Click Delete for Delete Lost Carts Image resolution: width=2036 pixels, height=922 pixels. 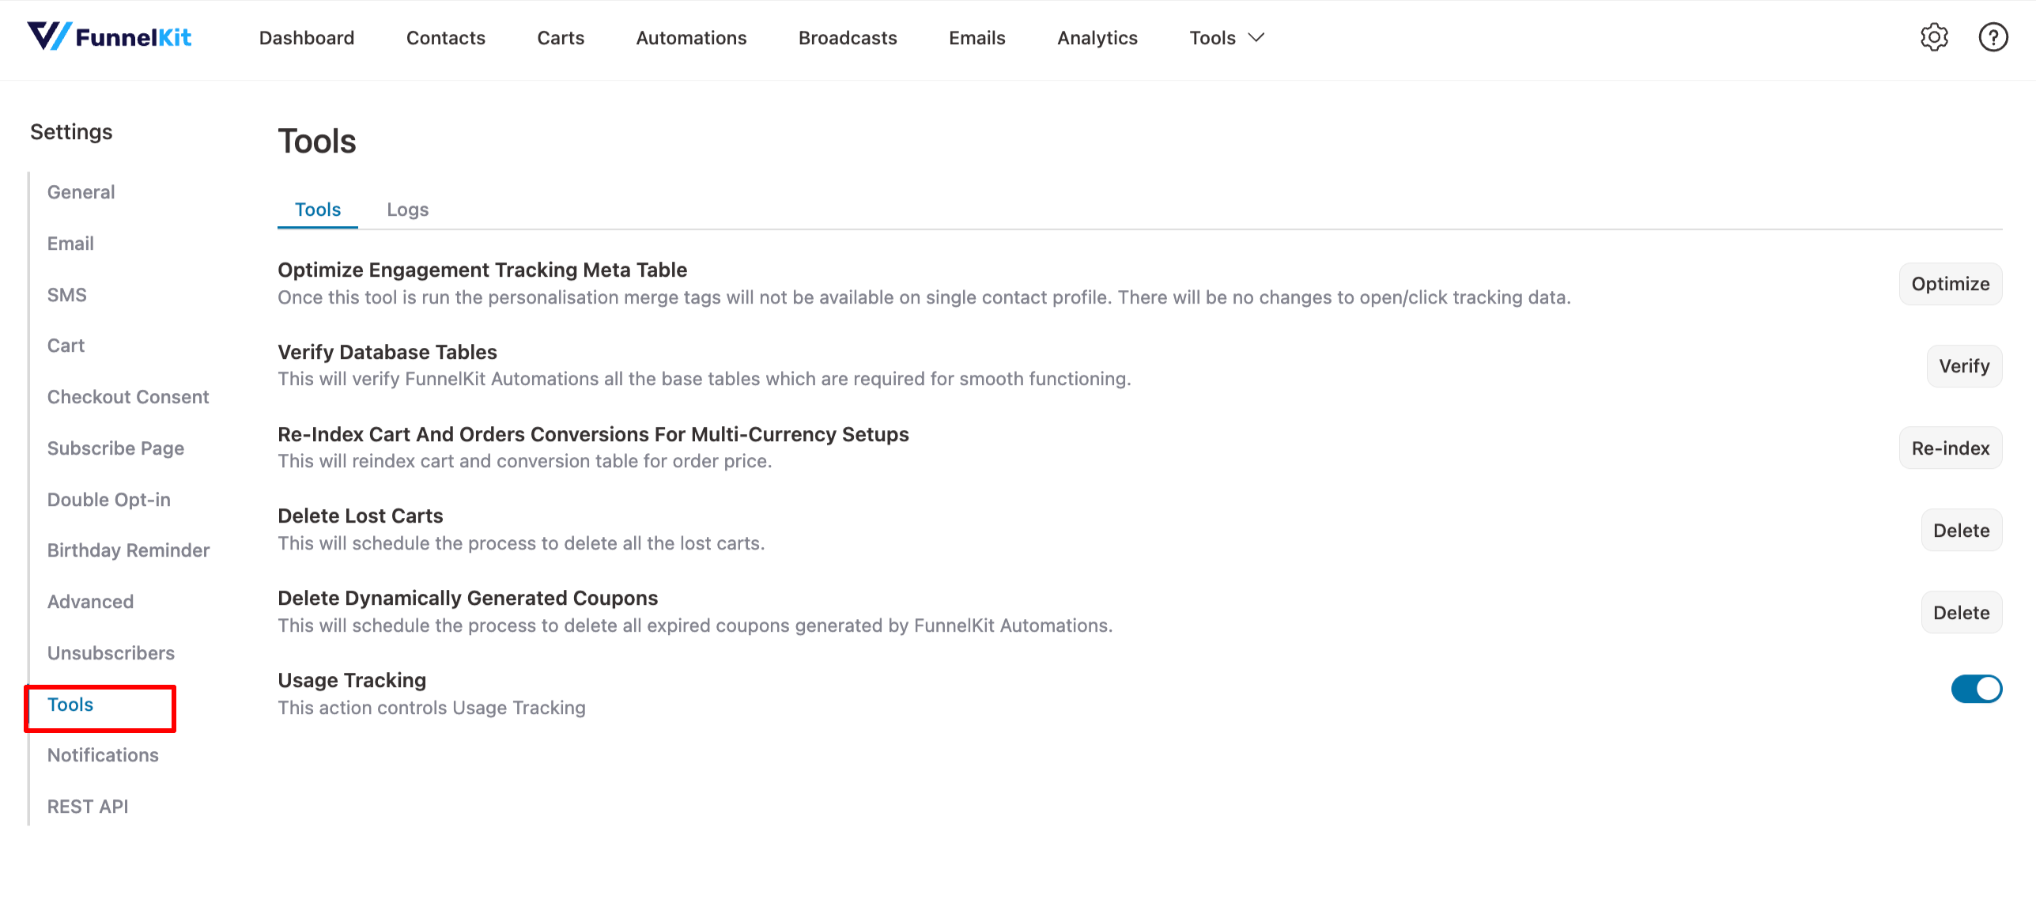(1961, 531)
